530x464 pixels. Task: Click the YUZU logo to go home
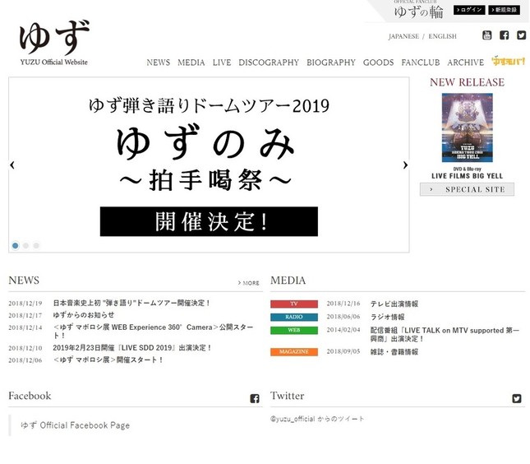coord(54,43)
